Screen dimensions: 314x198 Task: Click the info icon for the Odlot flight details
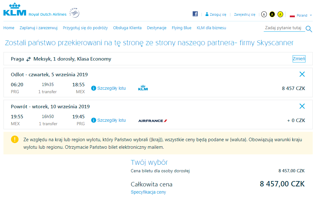point(94,88)
